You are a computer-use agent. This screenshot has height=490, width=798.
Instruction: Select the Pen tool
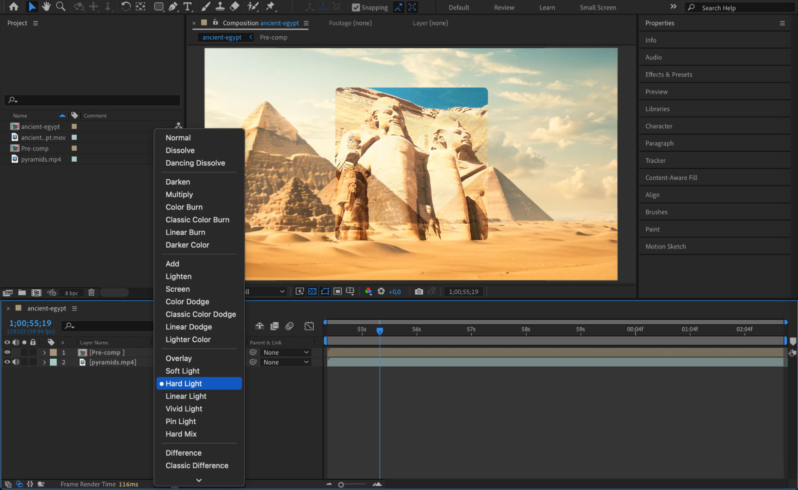click(173, 6)
